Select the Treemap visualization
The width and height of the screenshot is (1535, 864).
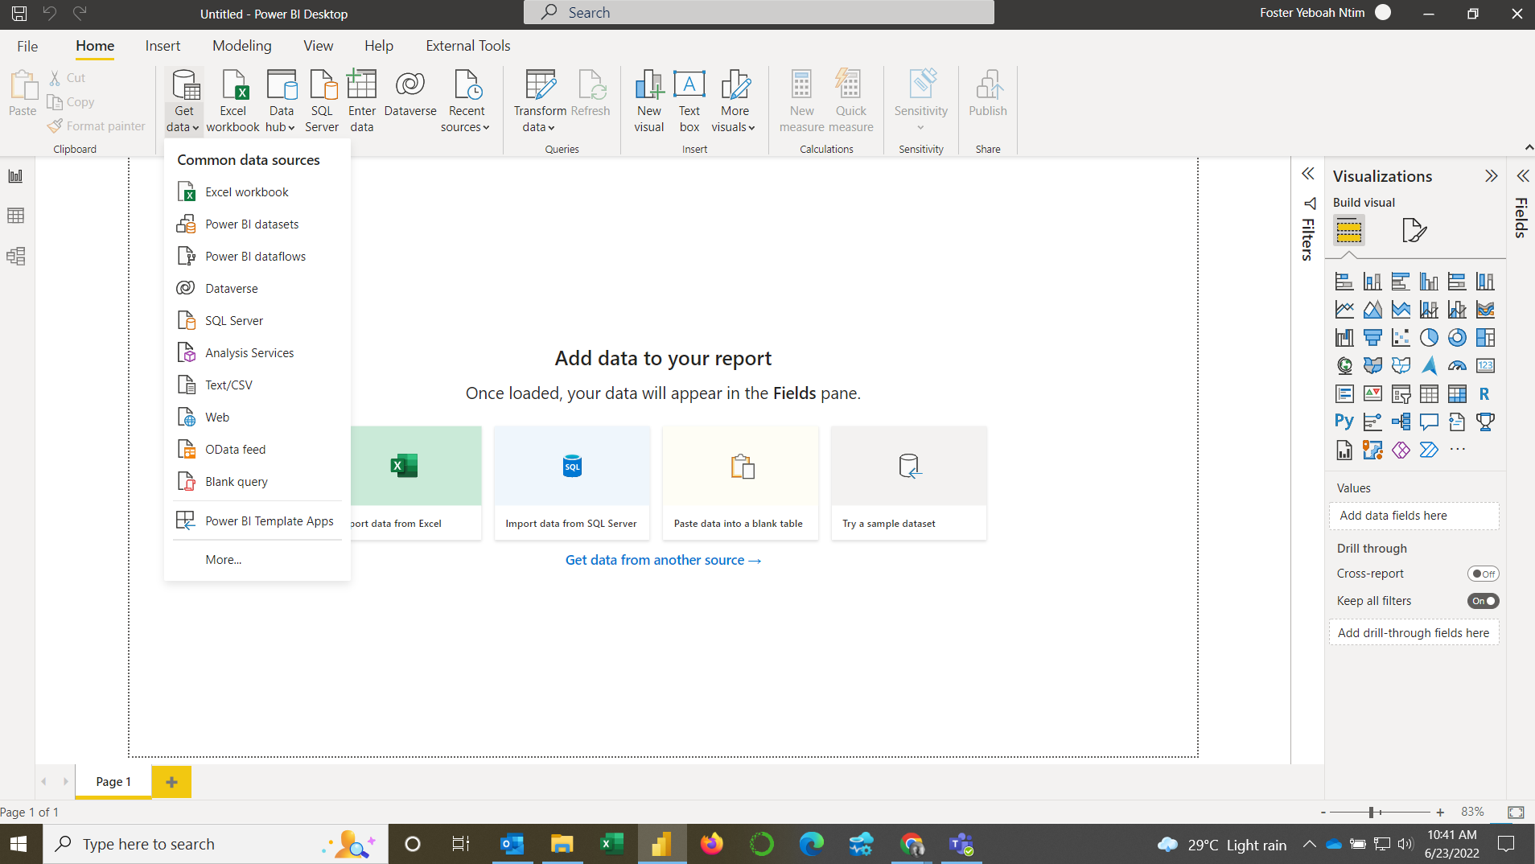pos(1486,337)
